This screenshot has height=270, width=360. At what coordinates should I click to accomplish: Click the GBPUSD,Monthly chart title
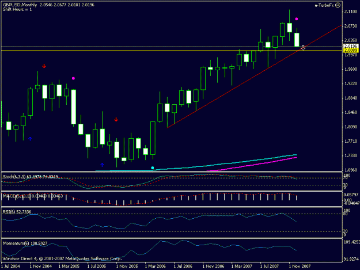(20, 5)
